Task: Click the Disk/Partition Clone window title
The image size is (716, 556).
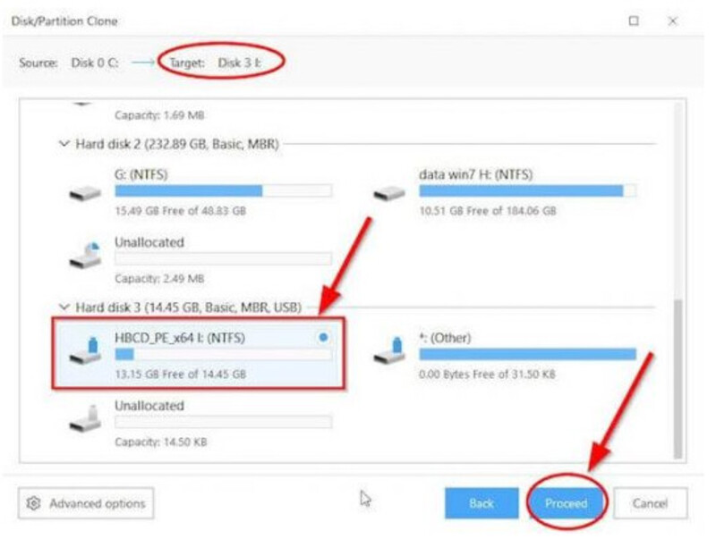Action: point(64,21)
